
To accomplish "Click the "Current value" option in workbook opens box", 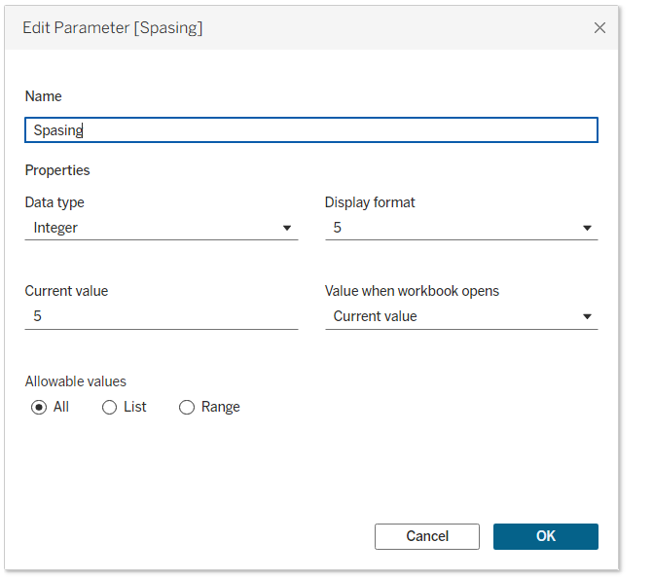I will coord(375,316).
